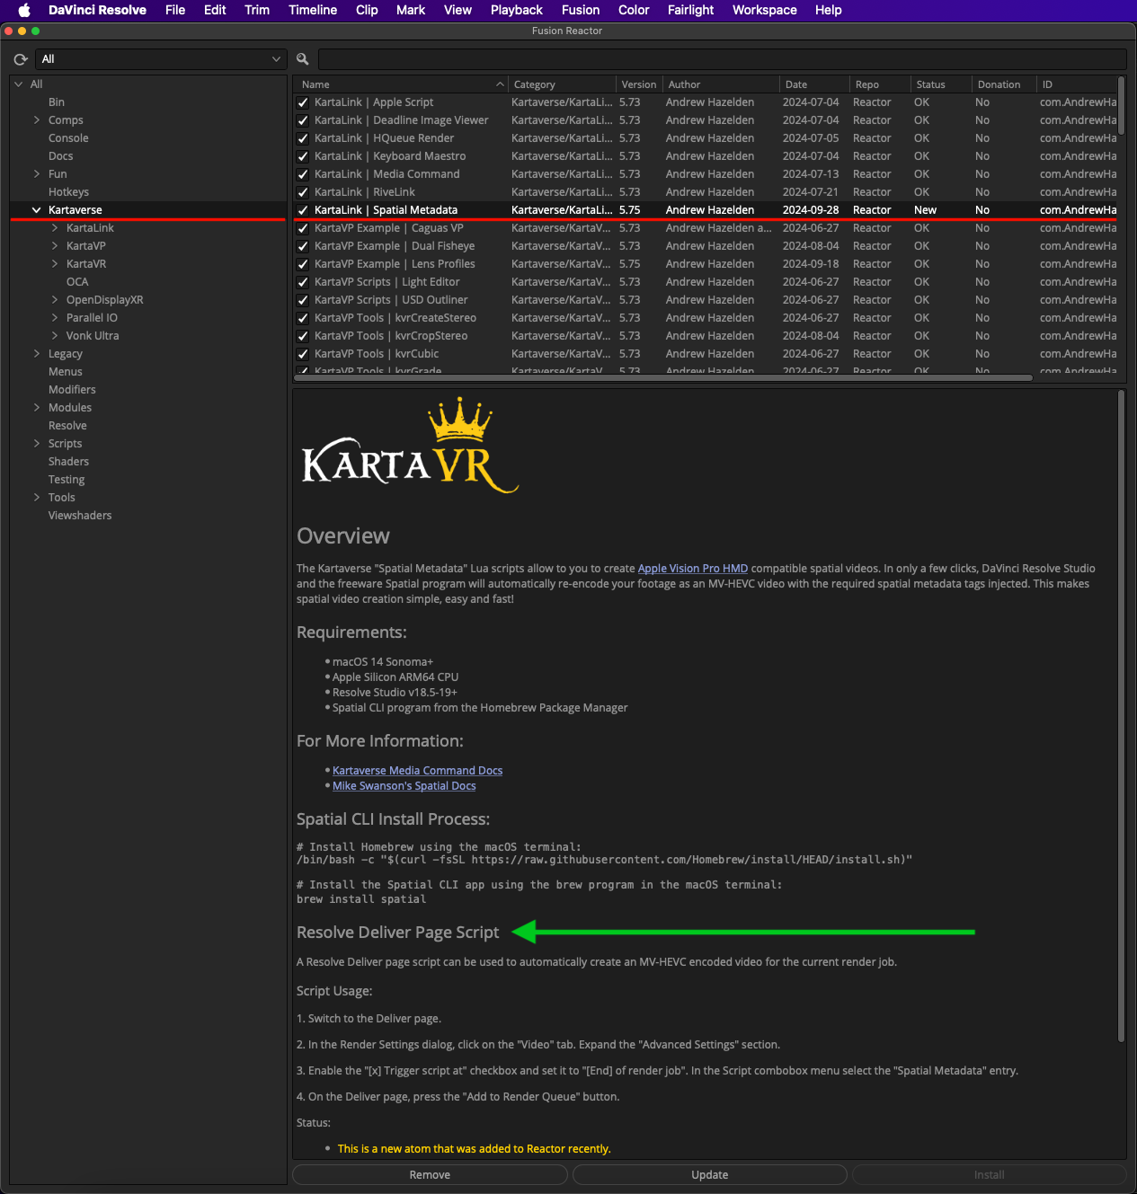
Task: Open the Timeline menu
Action: coord(313,10)
